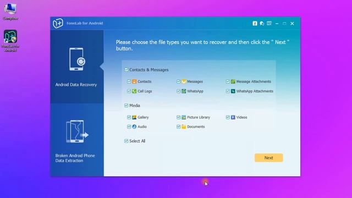Click the green Call Logs phone icon
352x198 pixels.
pos(134,91)
